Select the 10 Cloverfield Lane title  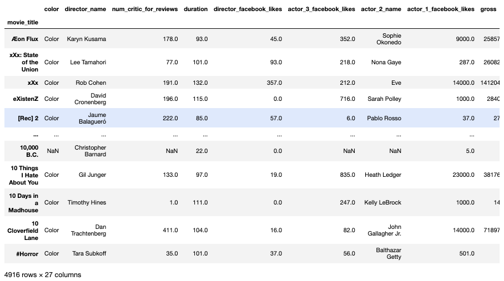pos(23,231)
